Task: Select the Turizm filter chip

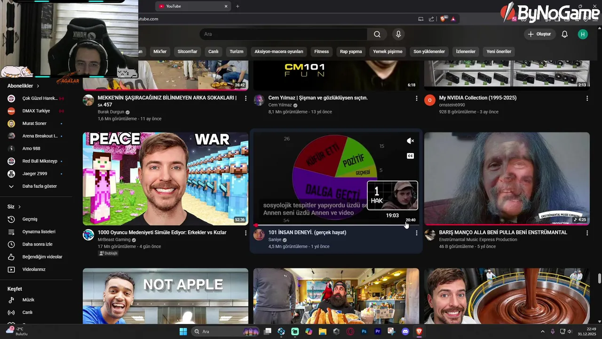Action: 237,51
